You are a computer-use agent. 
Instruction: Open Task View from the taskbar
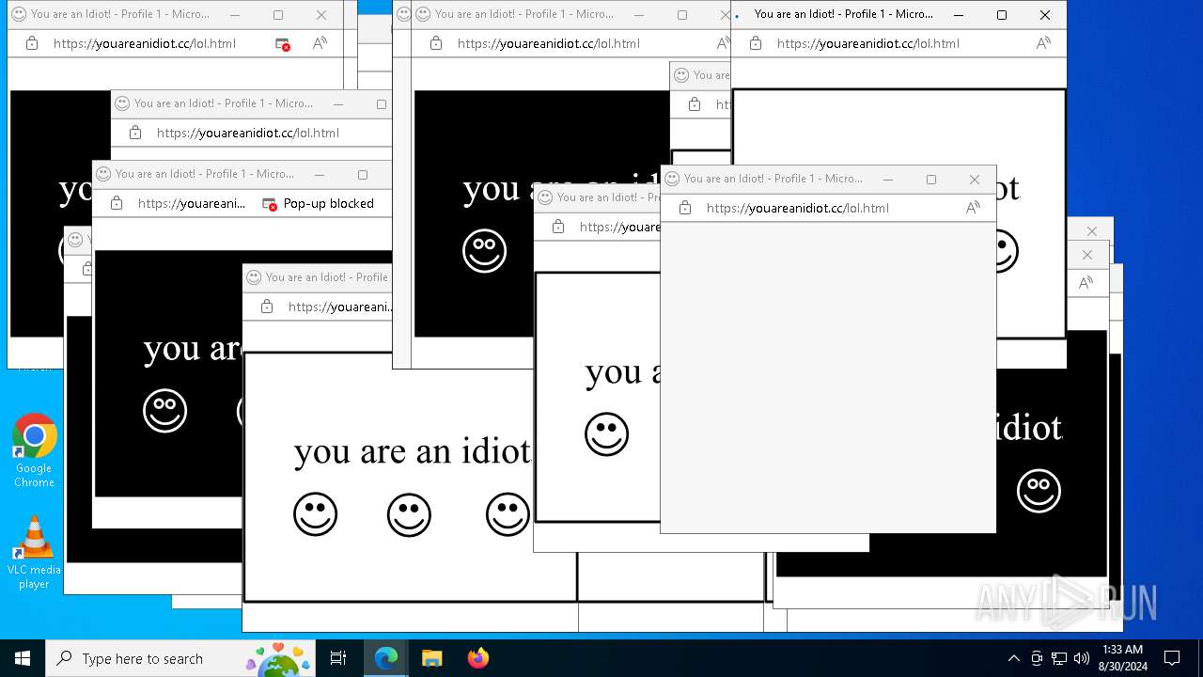point(338,658)
